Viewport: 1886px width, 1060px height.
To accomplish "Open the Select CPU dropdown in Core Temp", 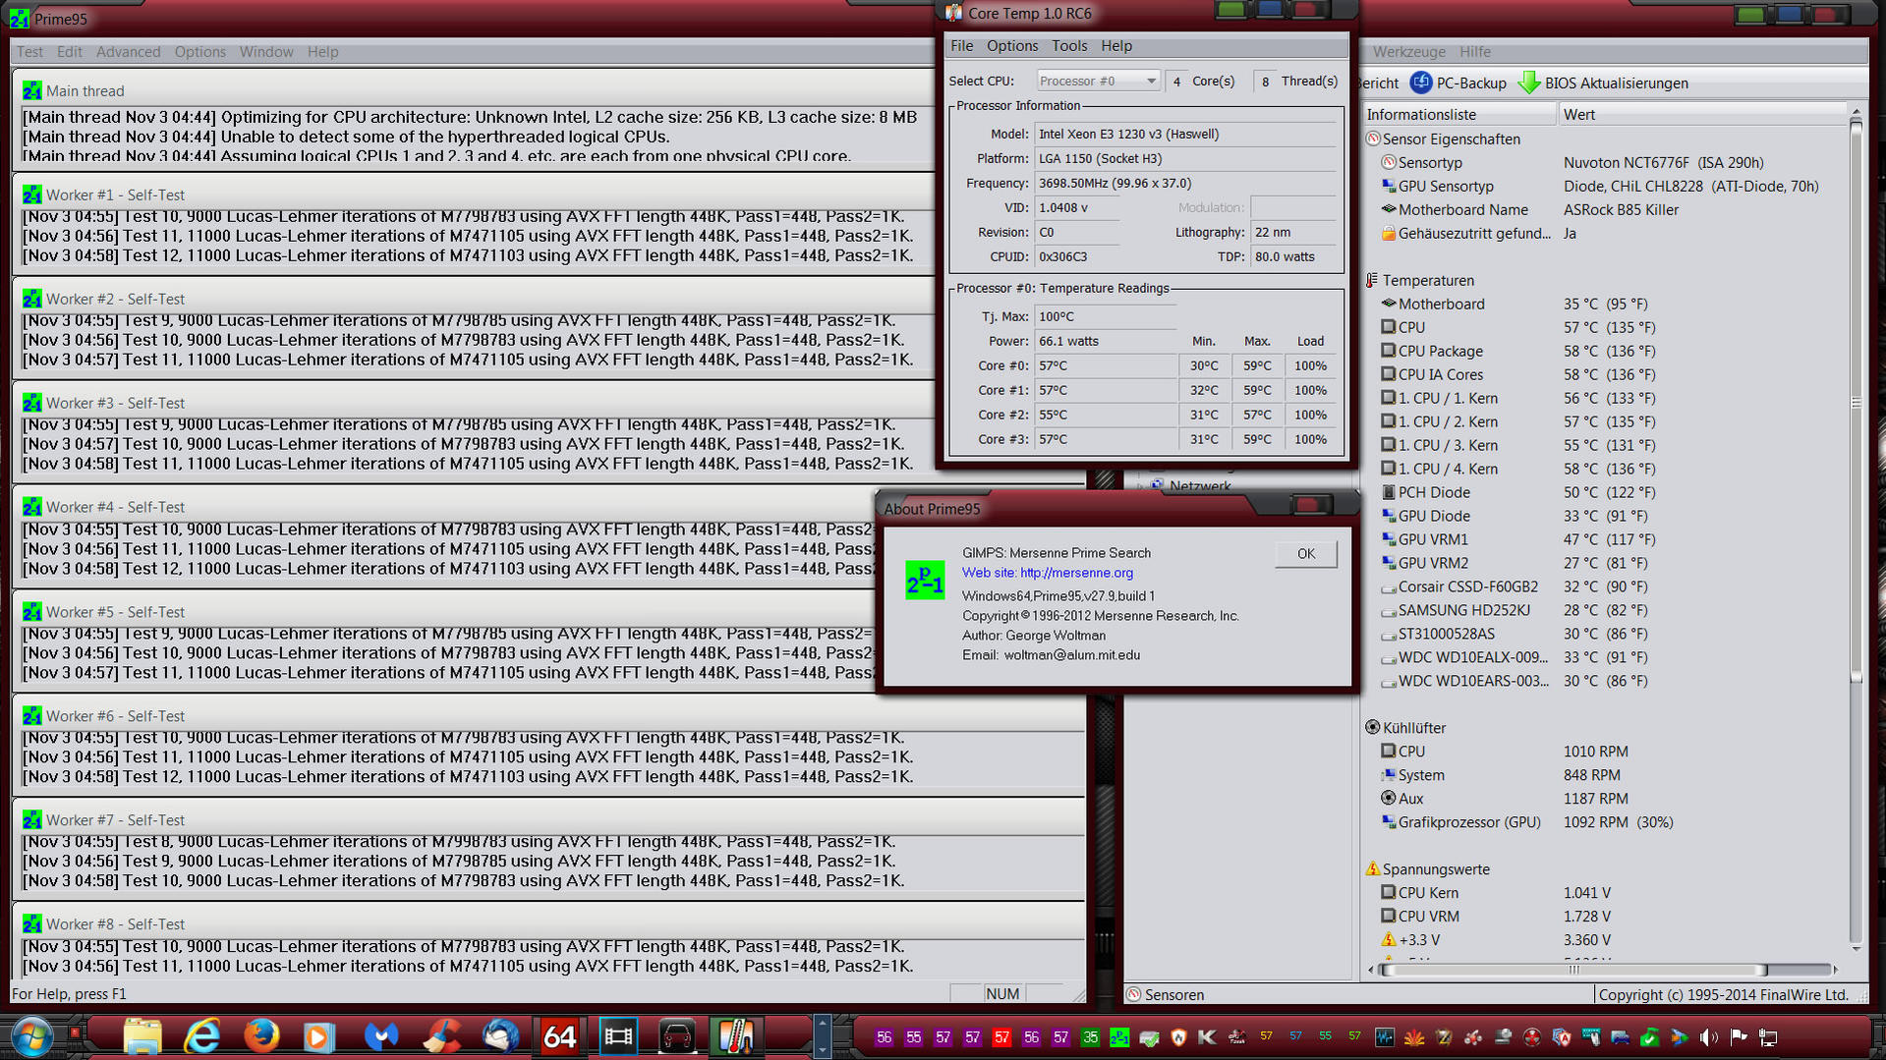I will click(x=1098, y=81).
